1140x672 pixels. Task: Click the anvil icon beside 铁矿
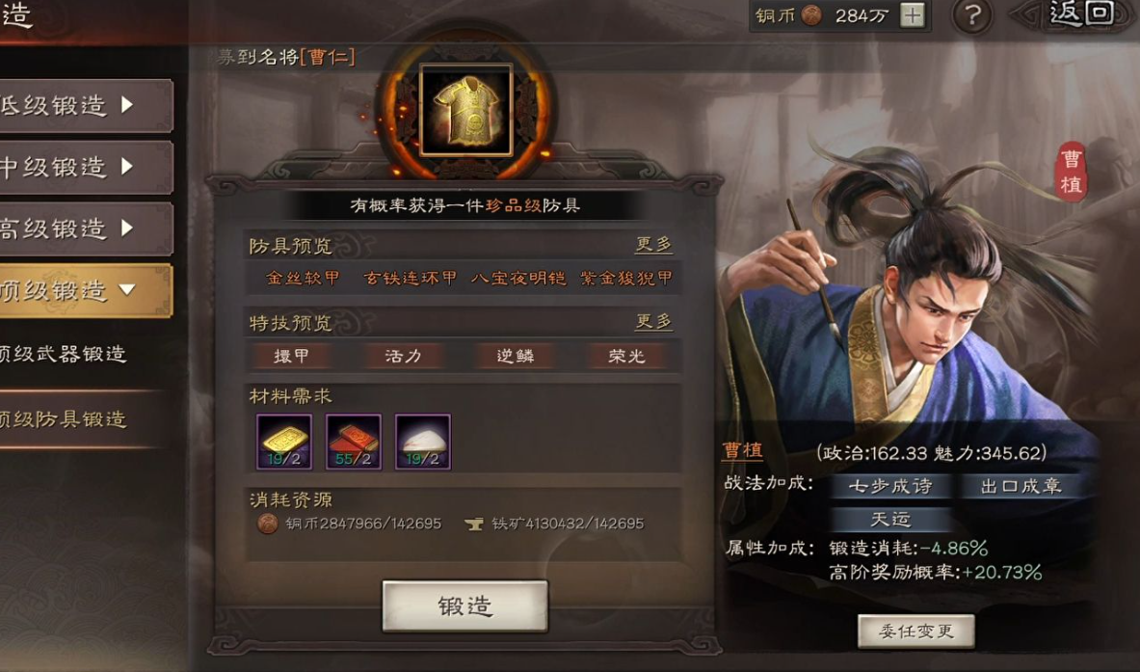coord(474,524)
